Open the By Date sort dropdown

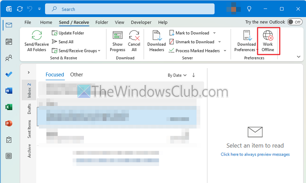click(177, 75)
